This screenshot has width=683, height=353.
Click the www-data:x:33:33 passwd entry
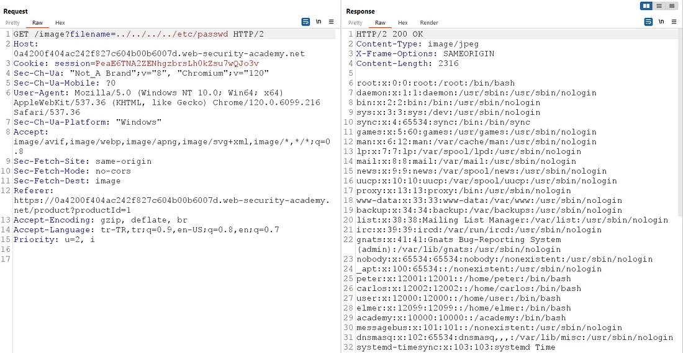(489, 200)
